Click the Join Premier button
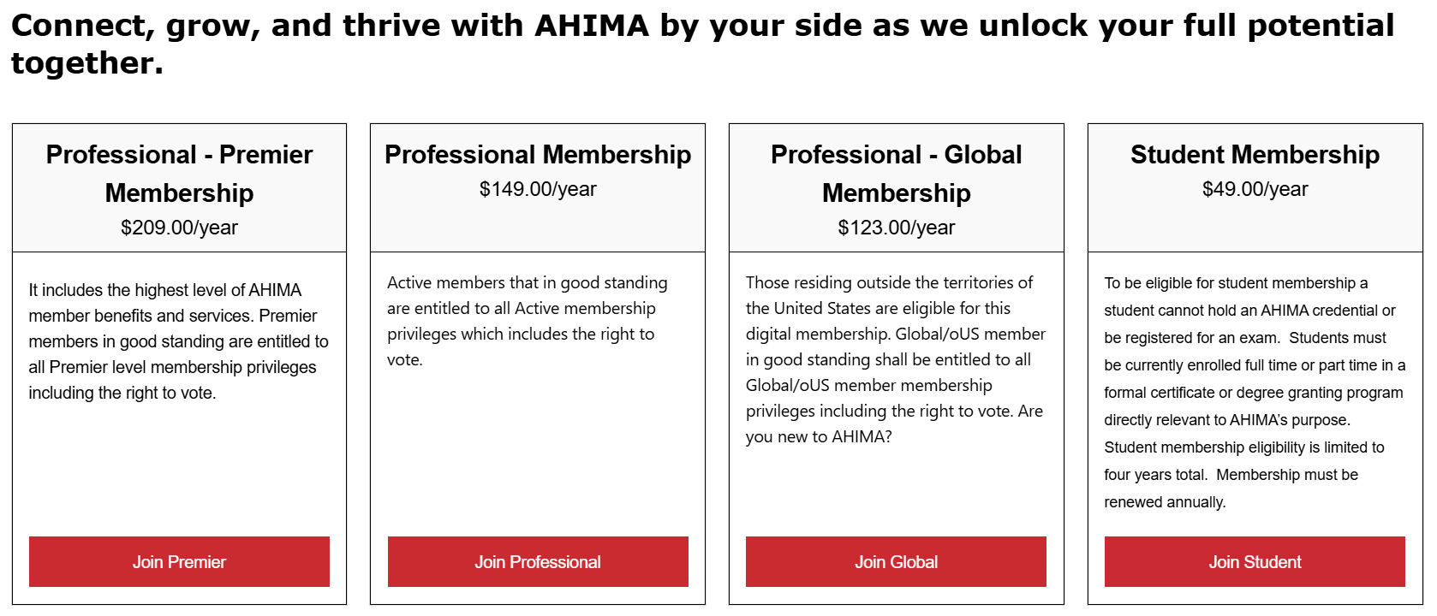The width and height of the screenshot is (1437, 616). [179, 562]
